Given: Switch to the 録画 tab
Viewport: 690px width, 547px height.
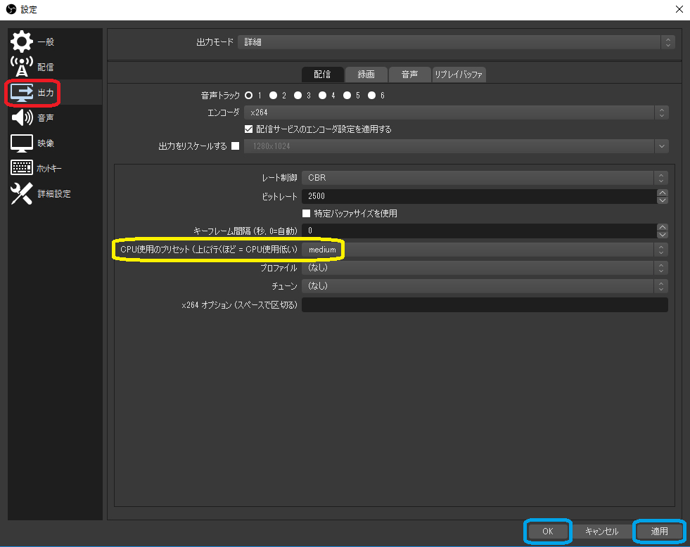Looking at the screenshot, I should [366, 75].
